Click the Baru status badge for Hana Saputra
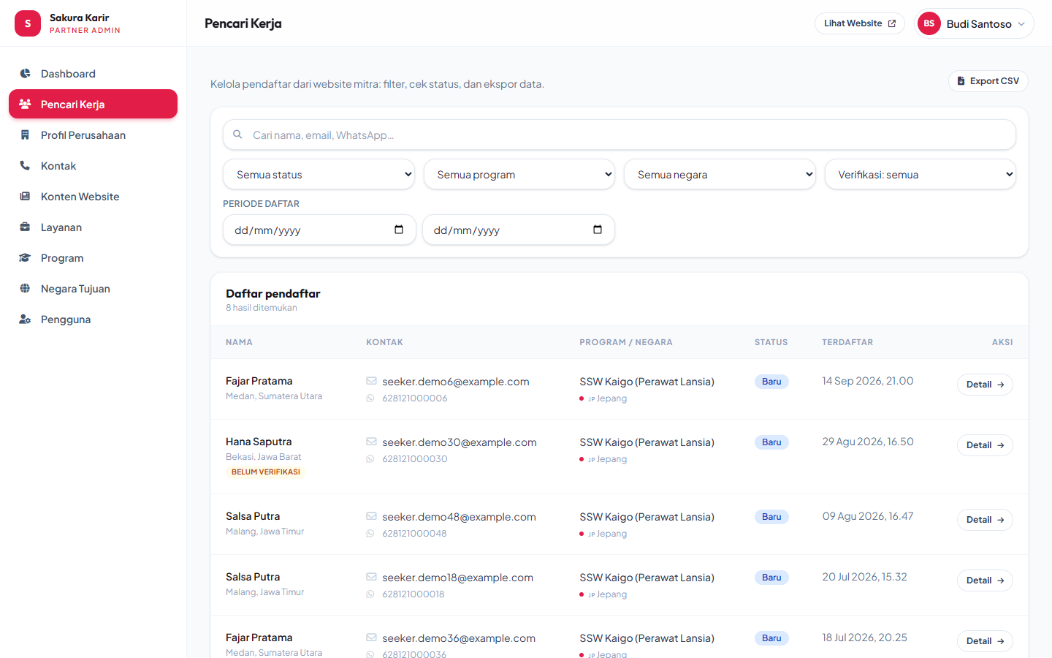This screenshot has height=658, width=1052. click(771, 442)
